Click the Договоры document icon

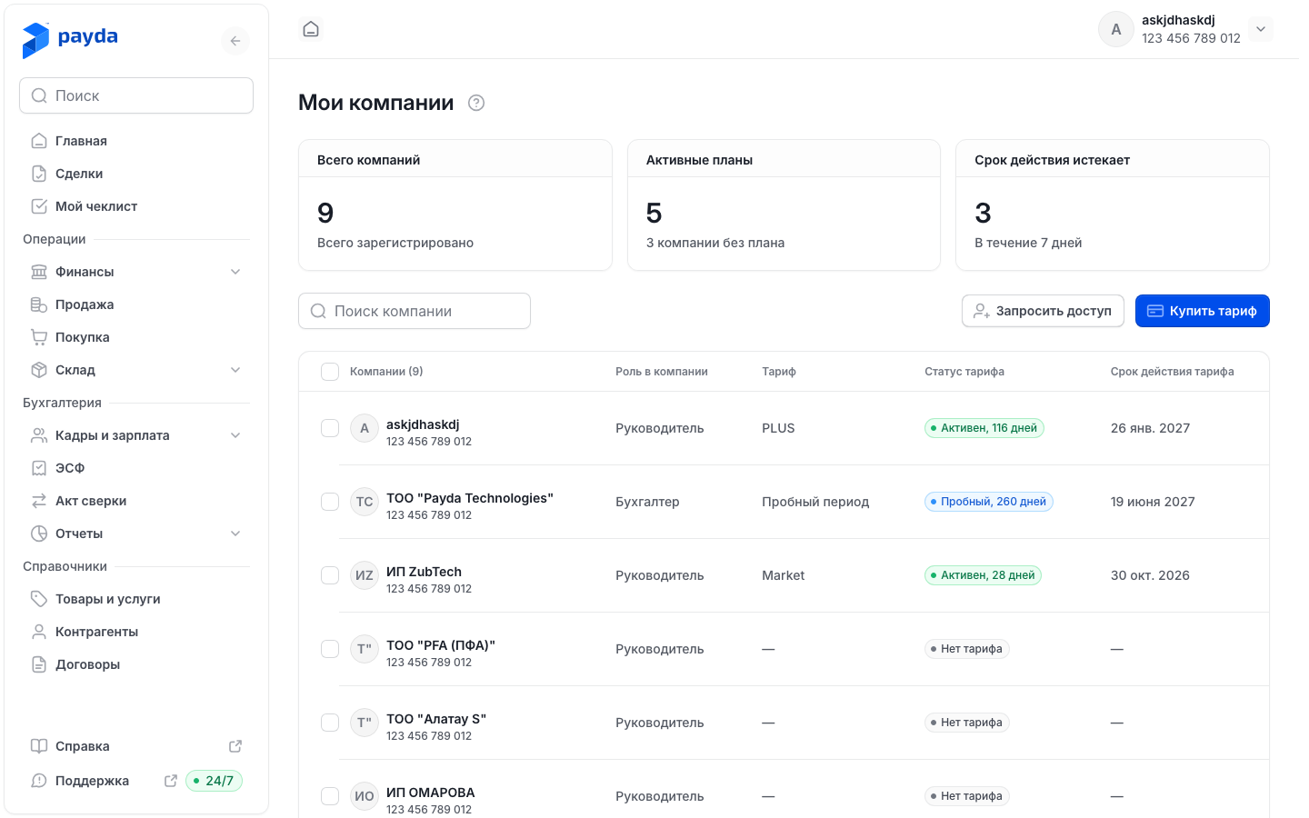coord(39,664)
